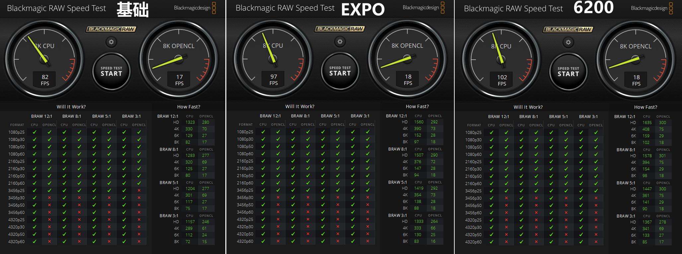Screen dimensions: 682x254
Task: Click the value 1635 in the 6200 window
Action: [x=647, y=123]
